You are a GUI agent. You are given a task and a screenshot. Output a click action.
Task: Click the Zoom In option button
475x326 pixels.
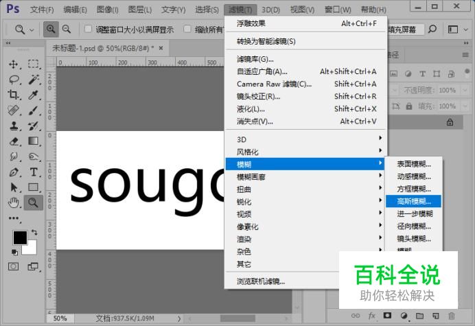pos(51,30)
